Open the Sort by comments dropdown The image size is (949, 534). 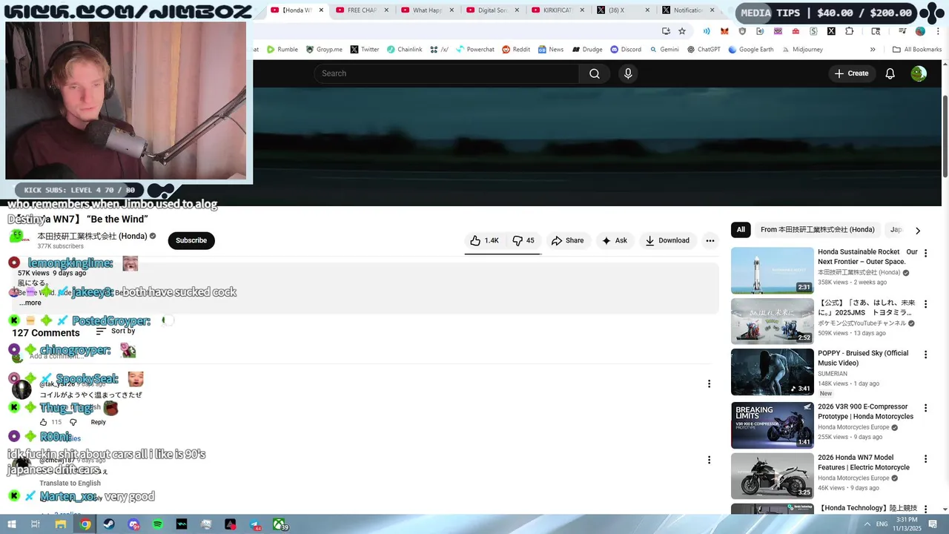116,331
